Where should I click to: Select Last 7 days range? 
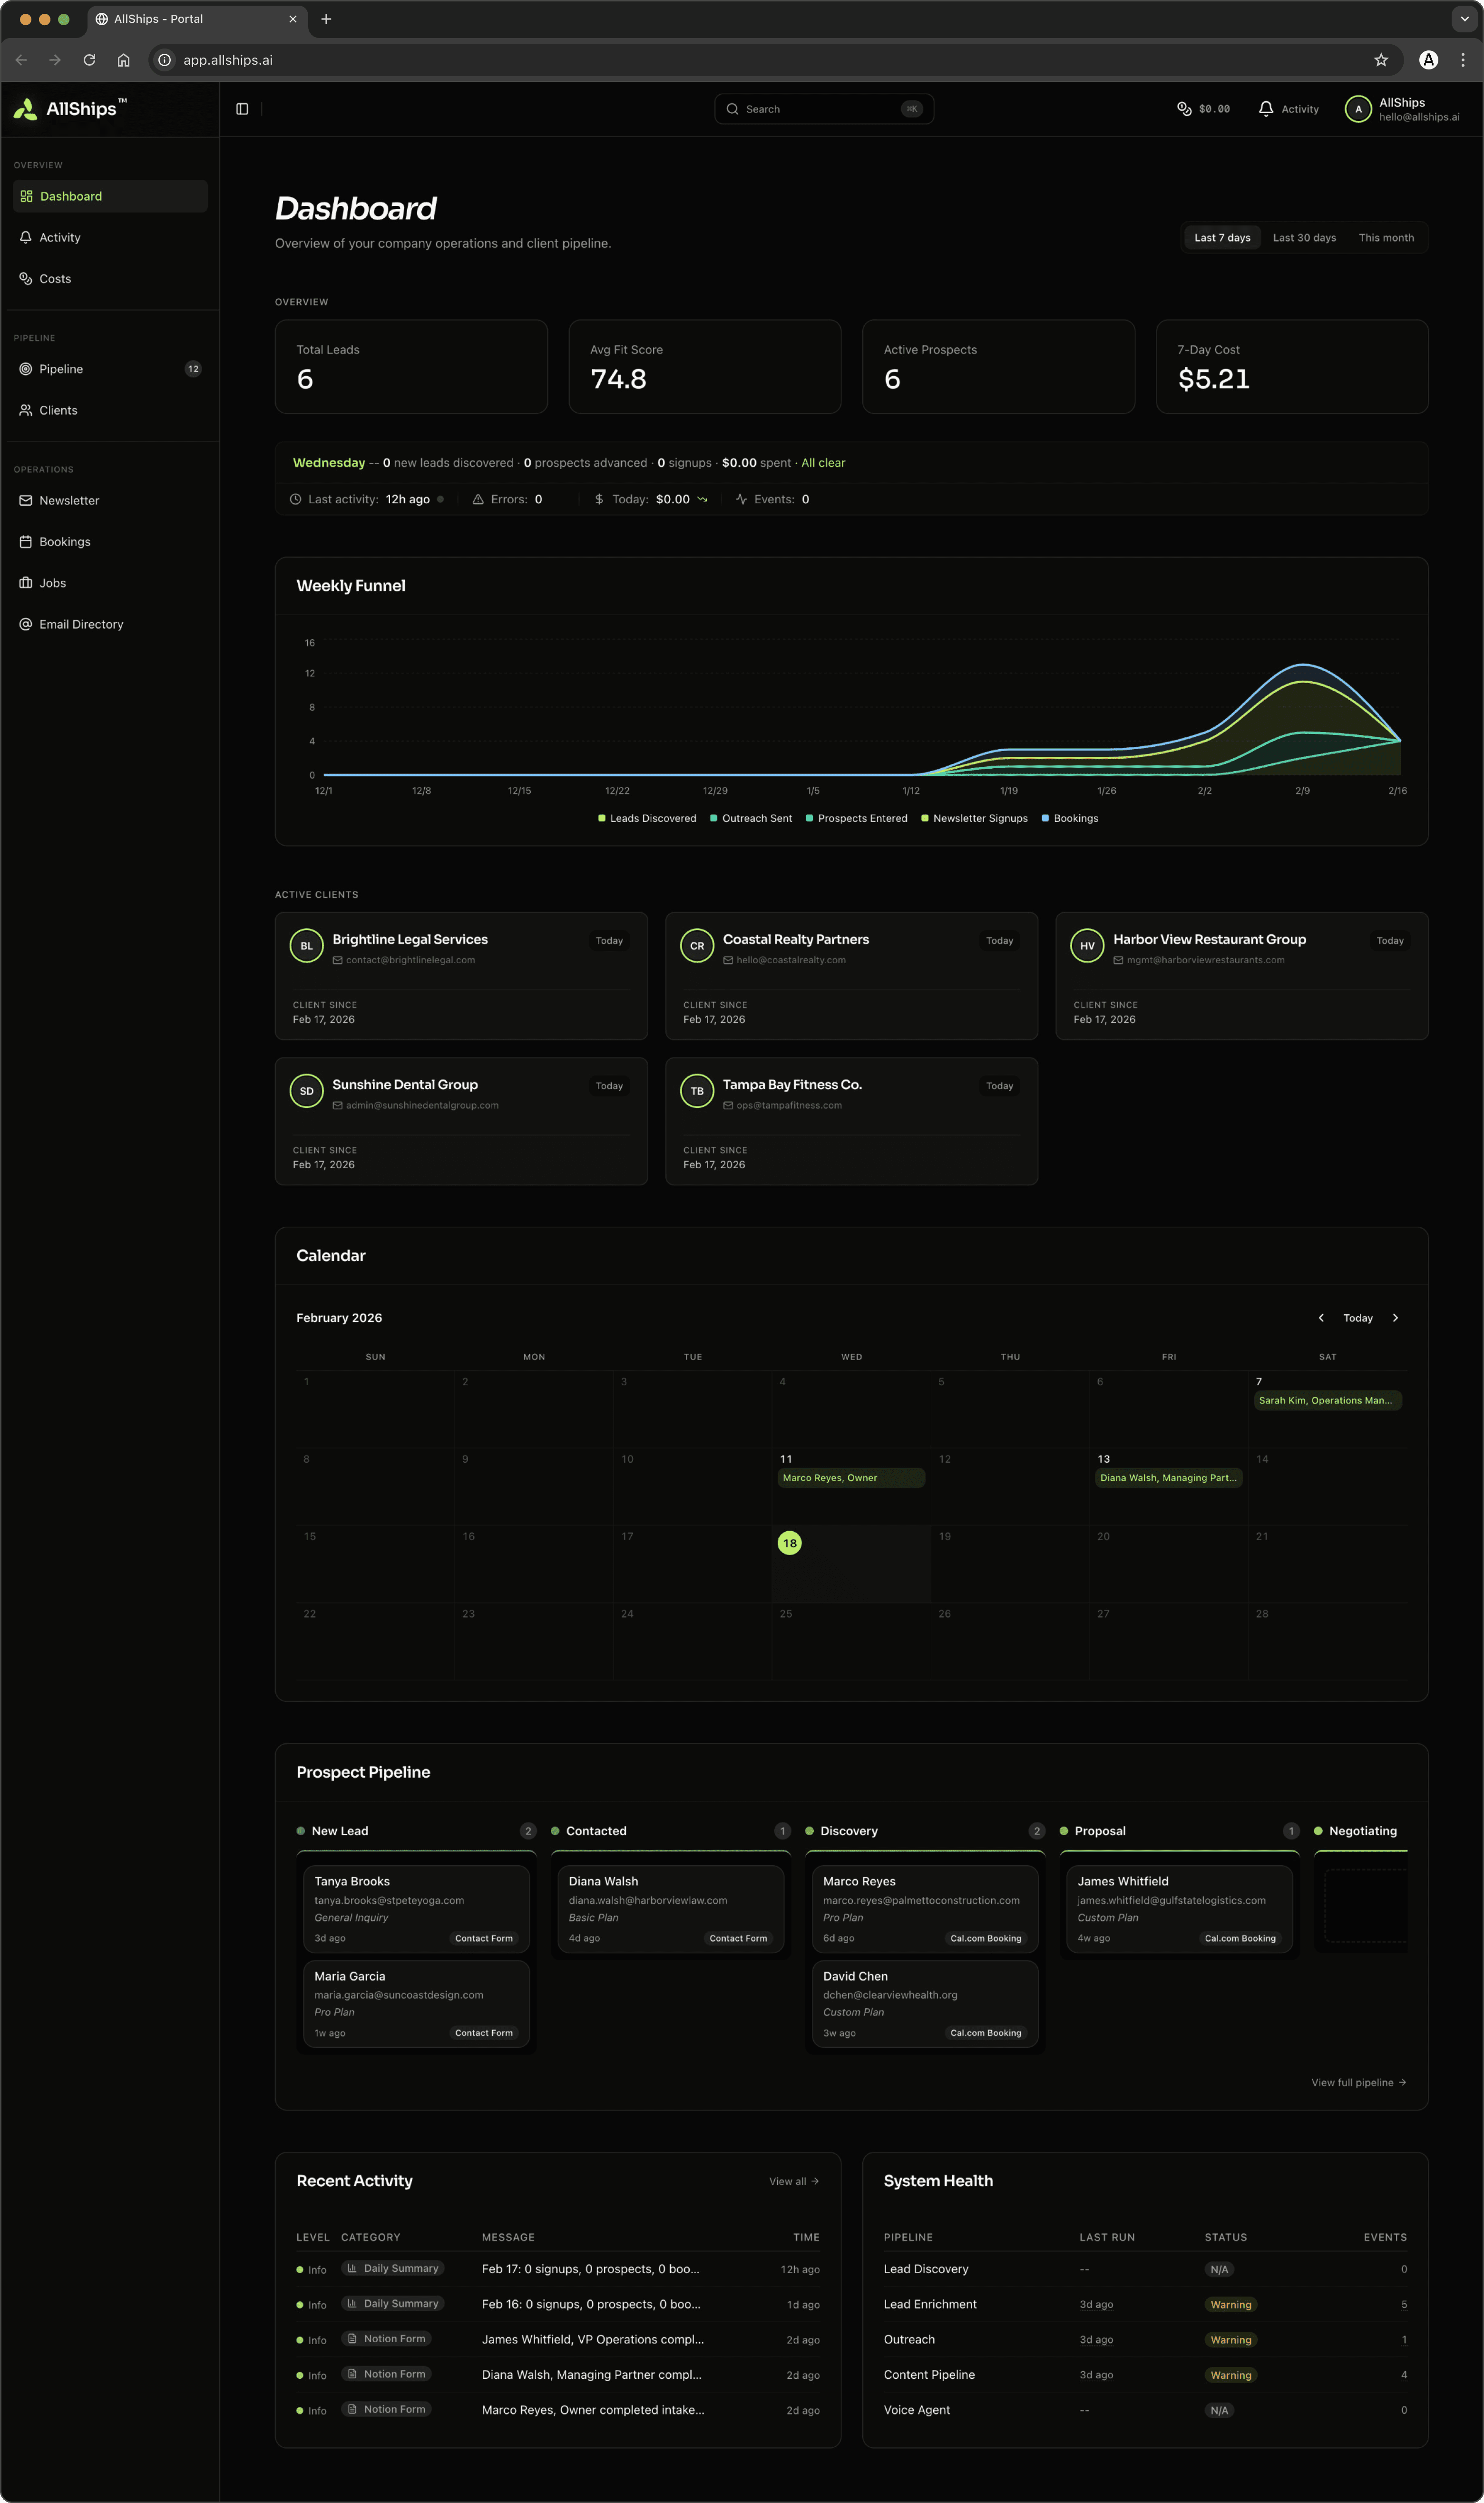tap(1221, 238)
